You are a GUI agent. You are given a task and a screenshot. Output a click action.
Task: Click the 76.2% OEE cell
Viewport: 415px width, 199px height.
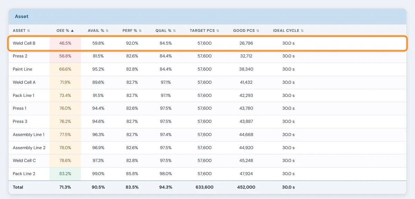(65, 121)
